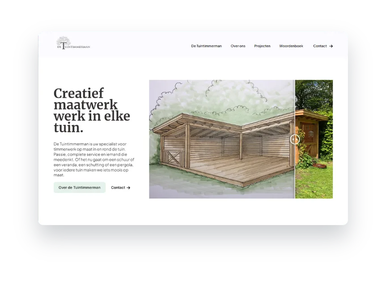Click the paragraph starting with De Tuintimmerman is uw specialist
This screenshot has height=281, width=386.
tap(94, 159)
